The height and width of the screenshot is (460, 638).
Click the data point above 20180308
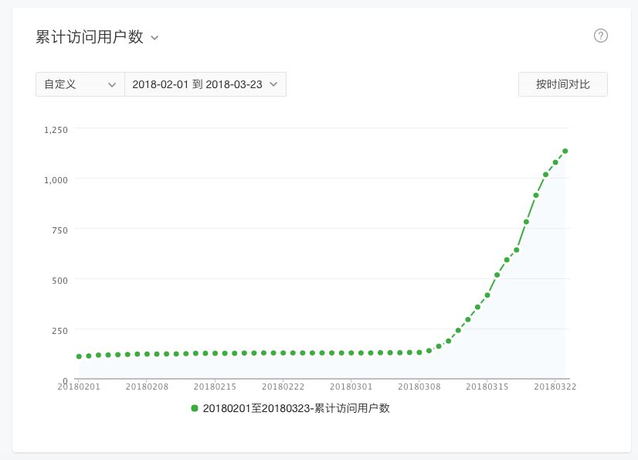[419, 353]
